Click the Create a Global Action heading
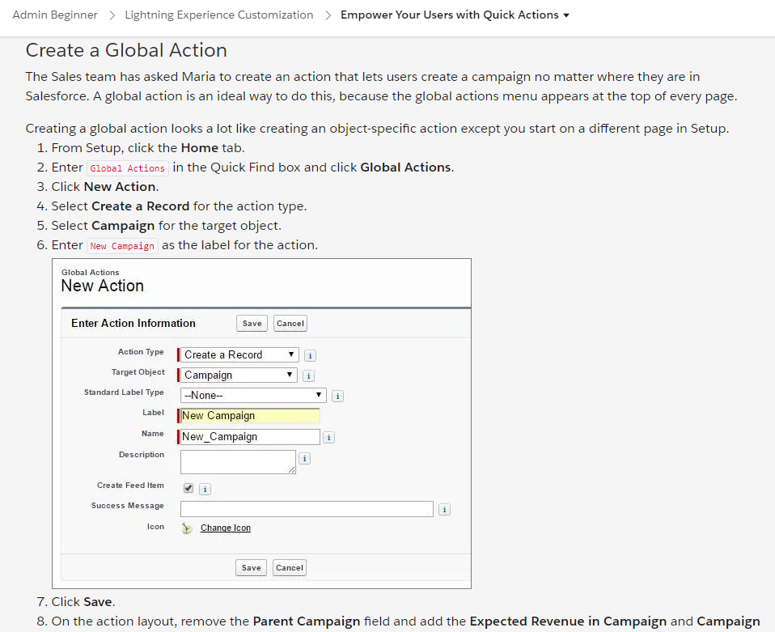The width and height of the screenshot is (775, 632). click(x=126, y=50)
